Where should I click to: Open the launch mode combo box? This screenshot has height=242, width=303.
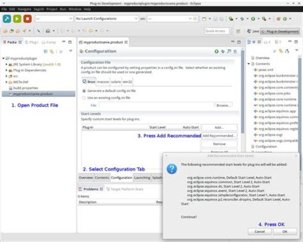[x=54, y=19]
